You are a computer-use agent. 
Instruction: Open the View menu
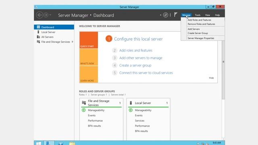[x=208, y=15]
